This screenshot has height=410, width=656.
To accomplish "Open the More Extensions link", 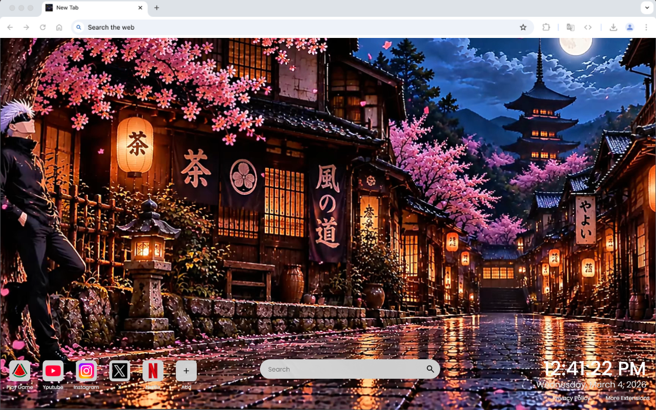I will click(627, 398).
